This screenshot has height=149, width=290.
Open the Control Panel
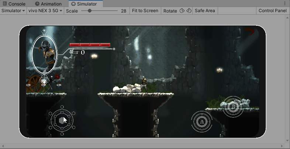coord(272,11)
